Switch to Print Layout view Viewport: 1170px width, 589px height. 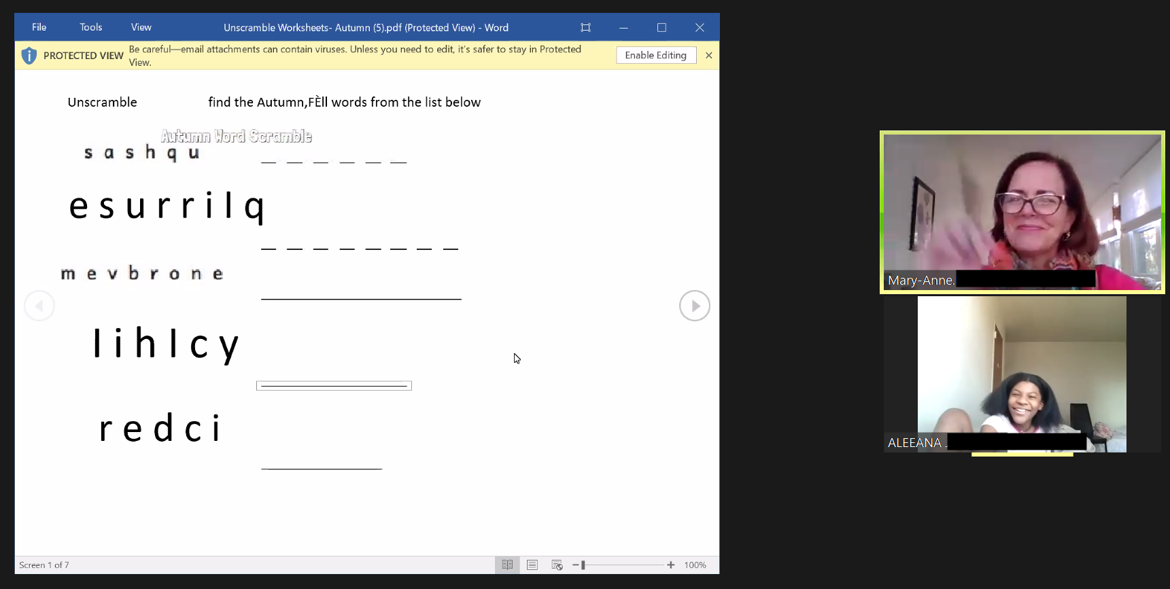(x=532, y=565)
